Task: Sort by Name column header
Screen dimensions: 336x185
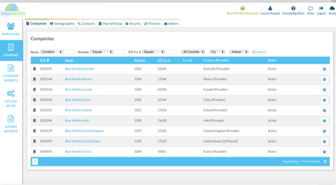Action: (69, 60)
